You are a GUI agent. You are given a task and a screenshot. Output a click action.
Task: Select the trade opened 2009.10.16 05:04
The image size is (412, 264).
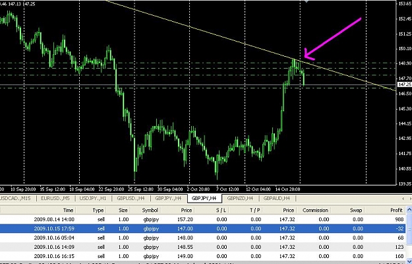click(x=202, y=238)
